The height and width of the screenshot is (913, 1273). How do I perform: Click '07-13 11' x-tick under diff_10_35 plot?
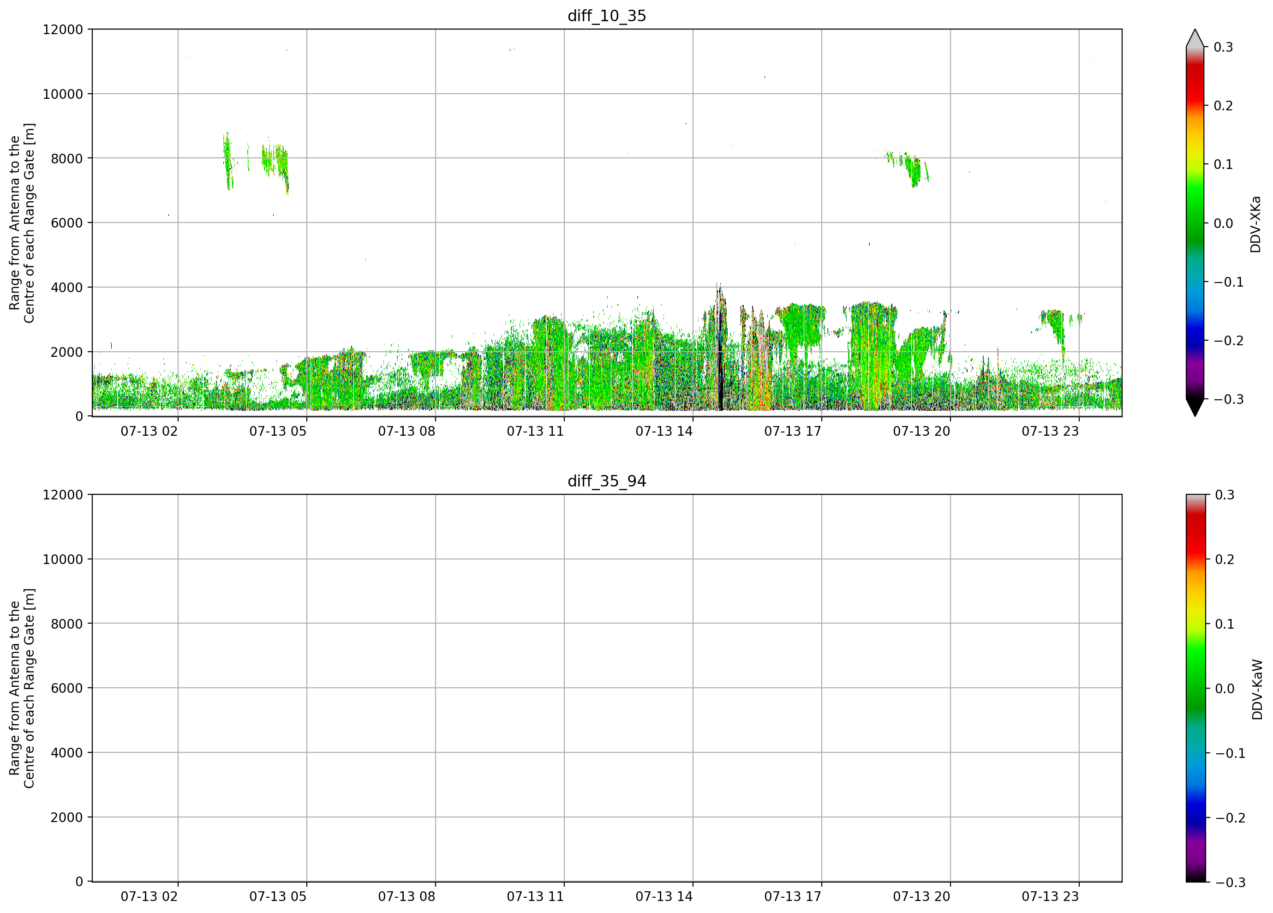point(536,431)
